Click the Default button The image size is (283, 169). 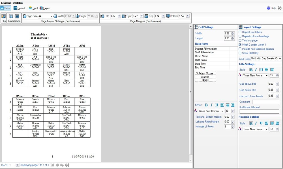(20, 8)
